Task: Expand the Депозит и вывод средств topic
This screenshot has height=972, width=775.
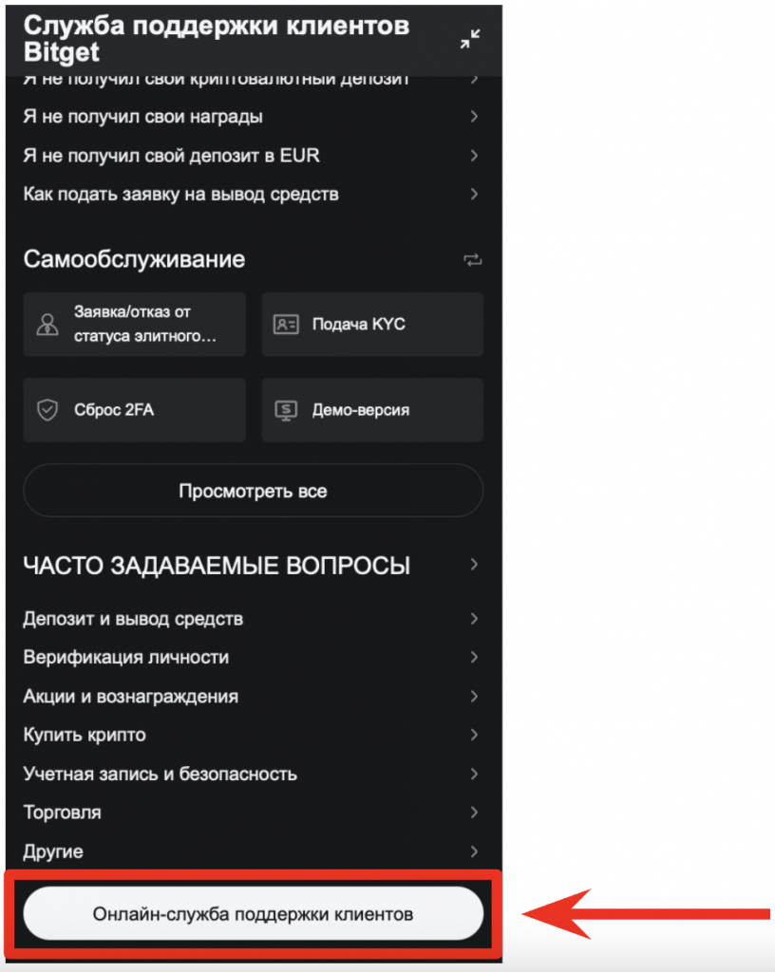Action: click(x=253, y=619)
